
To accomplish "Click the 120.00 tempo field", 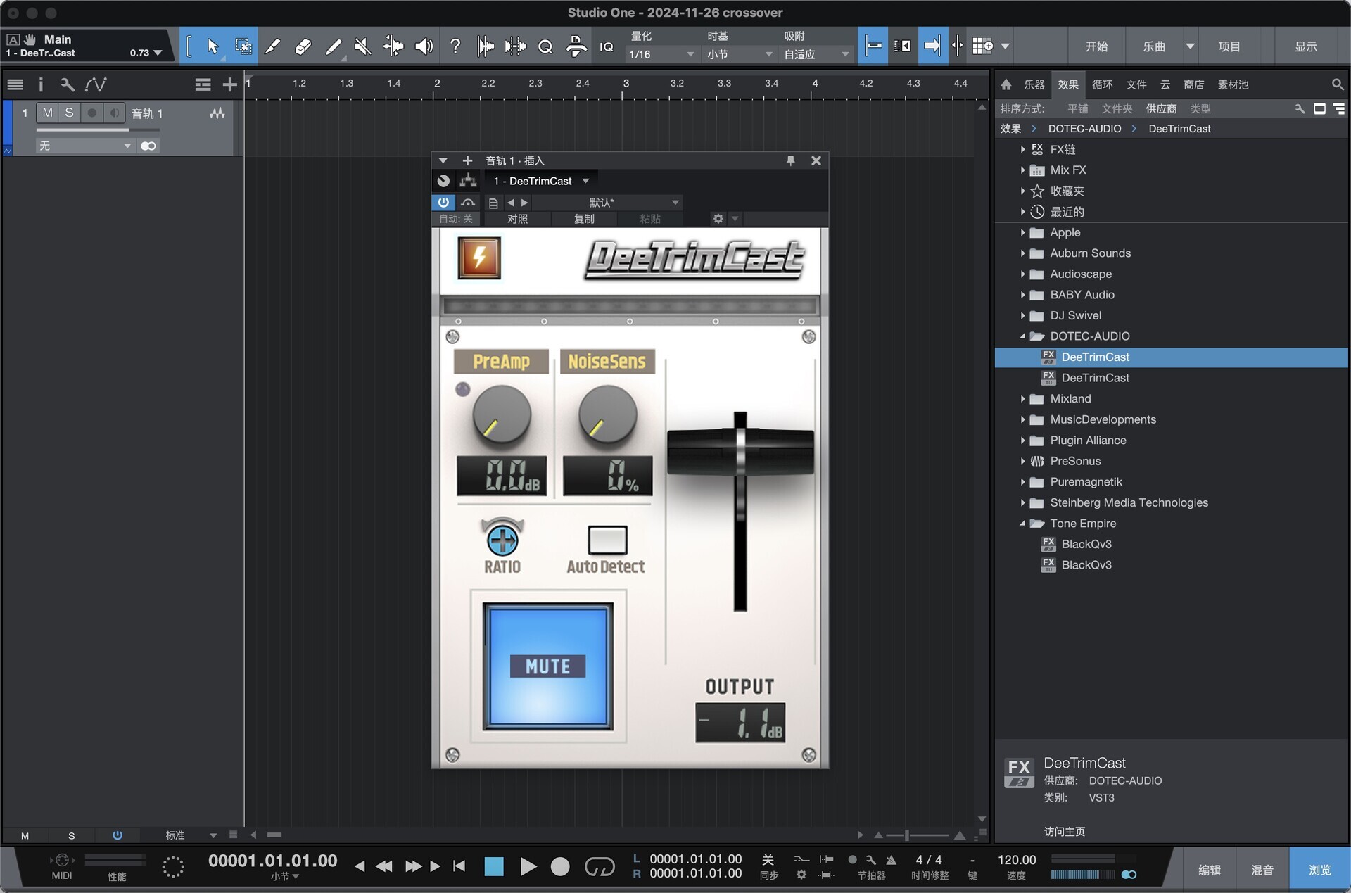I will click(1016, 860).
